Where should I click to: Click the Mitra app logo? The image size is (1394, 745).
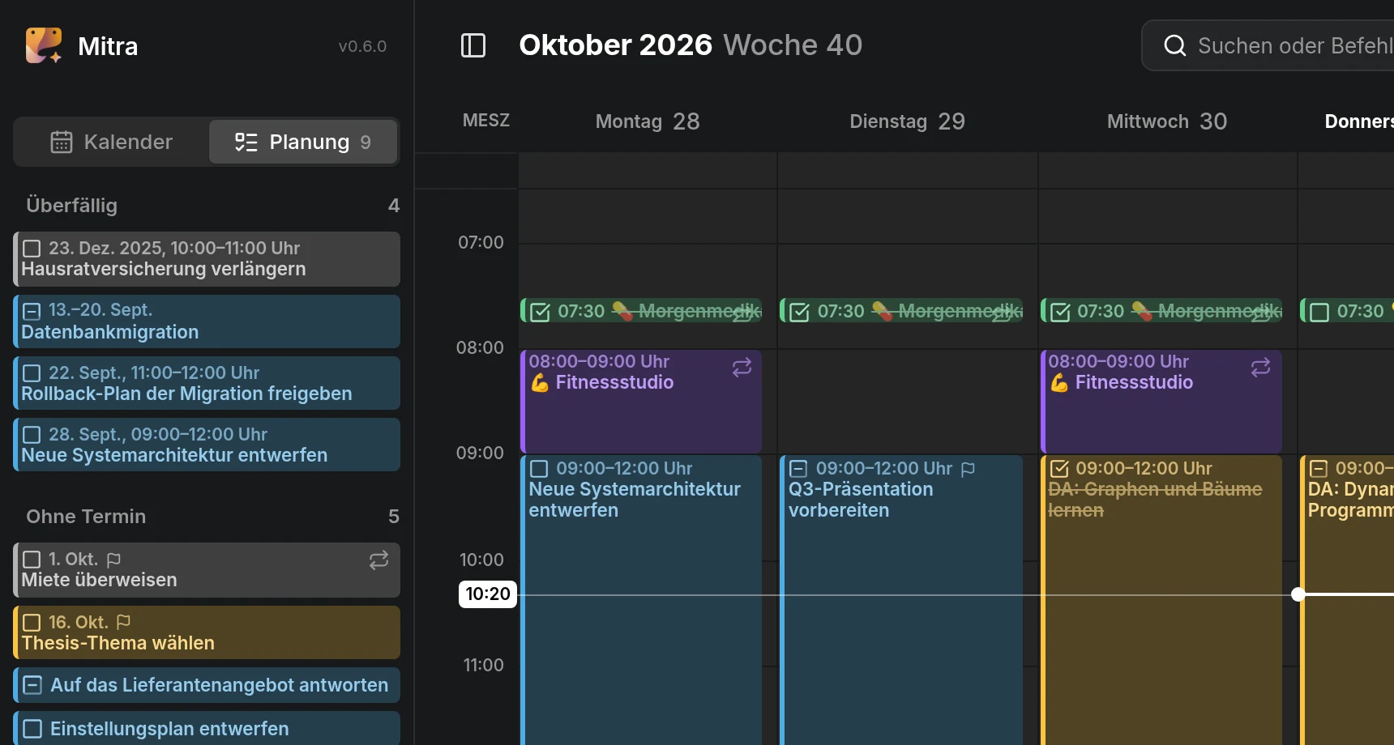(44, 45)
